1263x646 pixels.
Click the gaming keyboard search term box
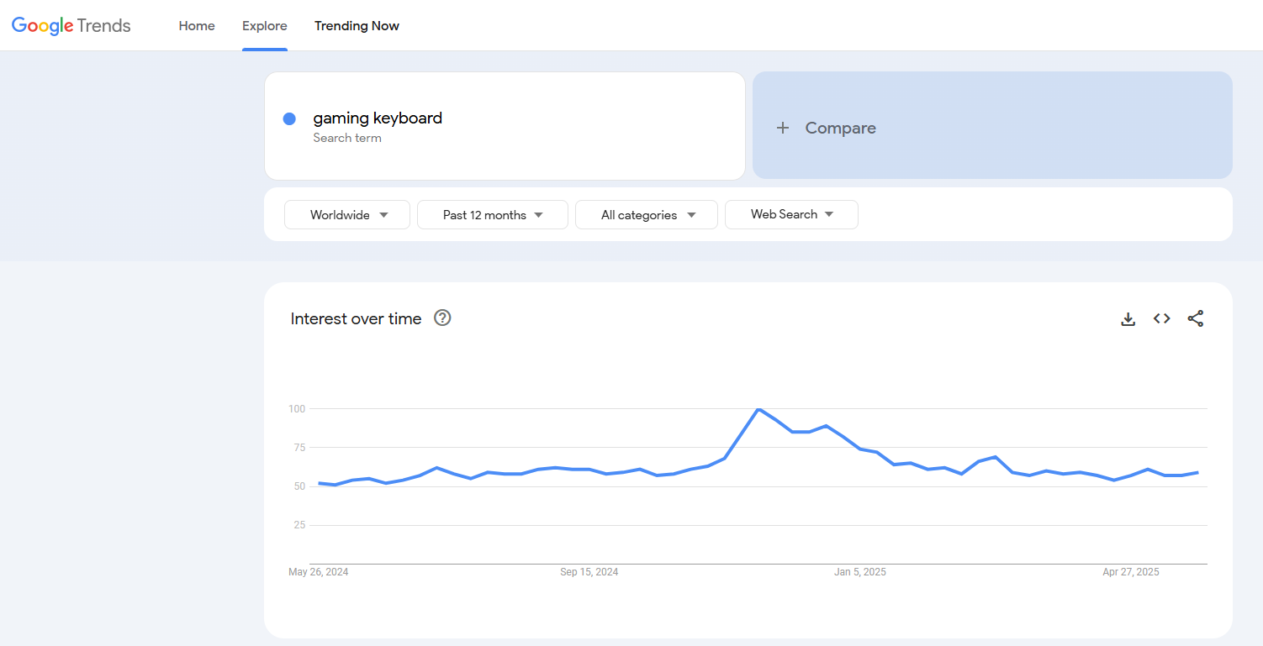coord(505,126)
